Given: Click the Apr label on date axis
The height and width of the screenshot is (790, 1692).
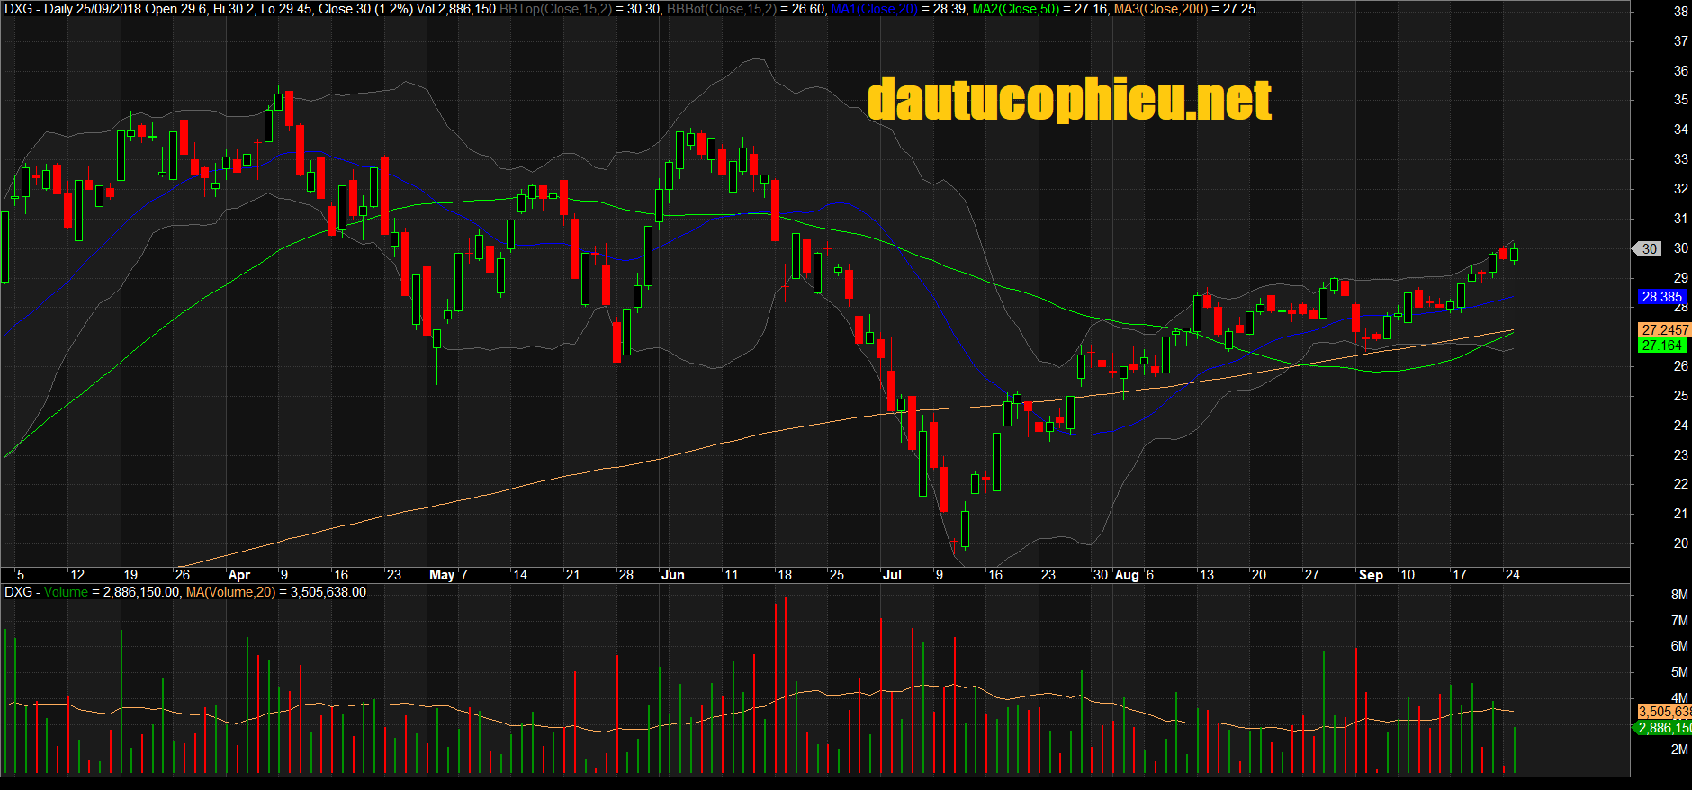Looking at the screenshot, I should (239, 575).
